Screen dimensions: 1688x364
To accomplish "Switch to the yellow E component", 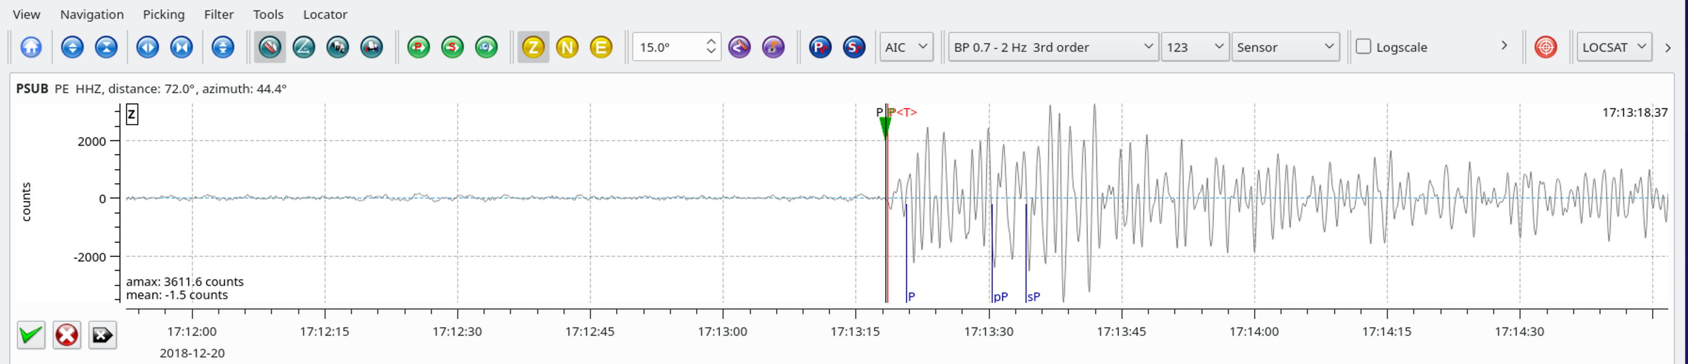I will 601,47.
